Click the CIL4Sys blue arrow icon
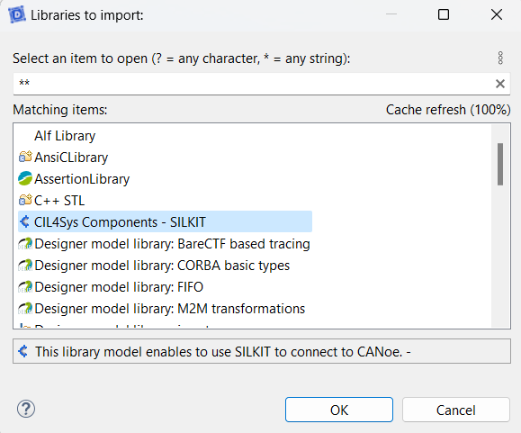This screenshot has width=521, height=433. click(x=24, y=221)
